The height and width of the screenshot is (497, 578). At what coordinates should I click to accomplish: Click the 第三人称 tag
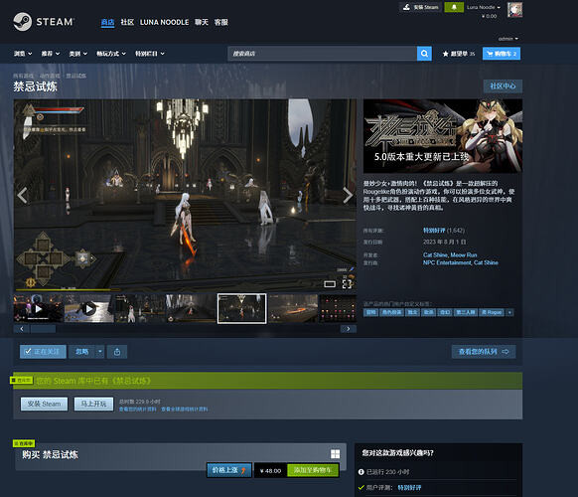(x=466, y=312)
